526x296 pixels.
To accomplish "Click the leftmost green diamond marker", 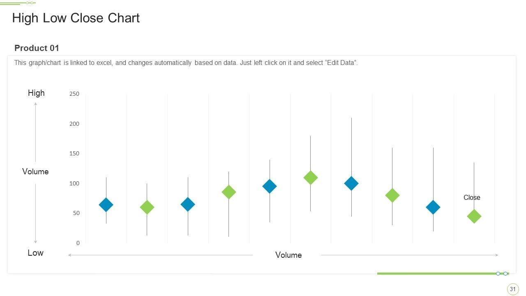I will tap(147, 208).
